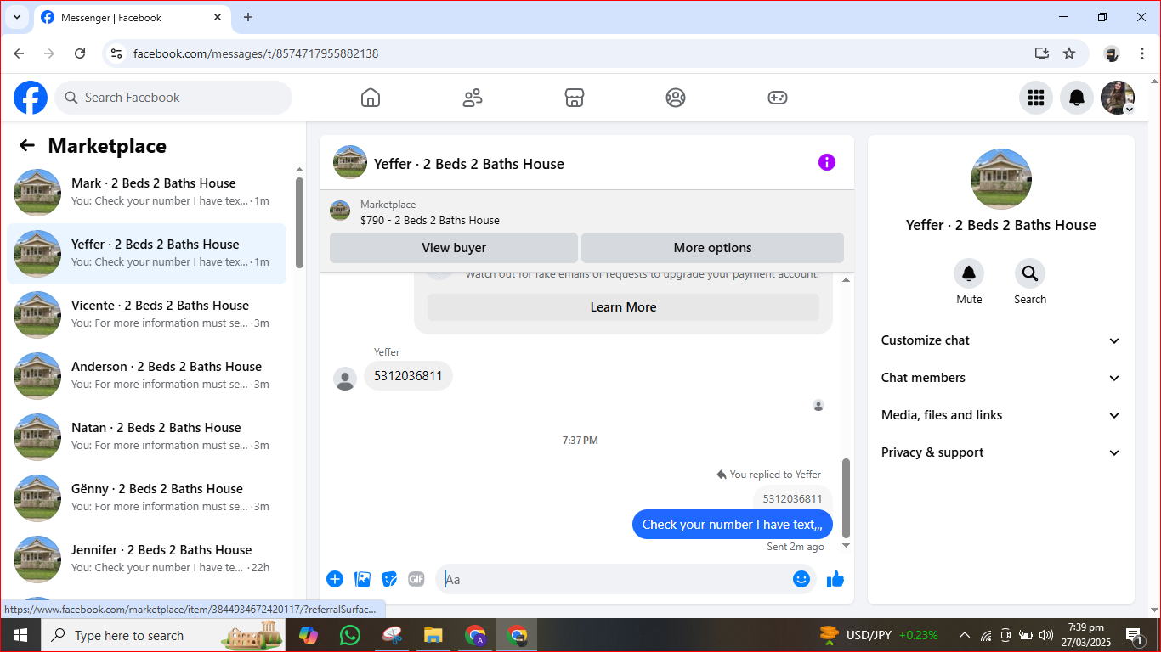
Task: Click View buyer button
Action: [x=454, y=248]
